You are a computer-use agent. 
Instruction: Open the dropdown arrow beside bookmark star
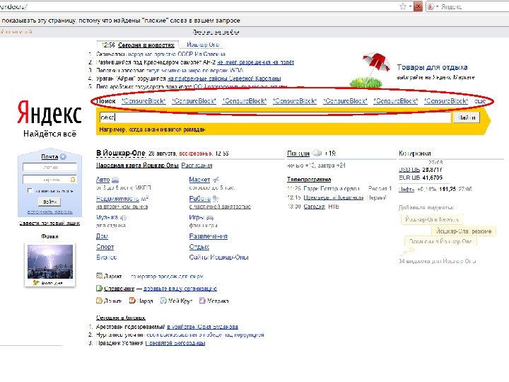coord(410,6)
